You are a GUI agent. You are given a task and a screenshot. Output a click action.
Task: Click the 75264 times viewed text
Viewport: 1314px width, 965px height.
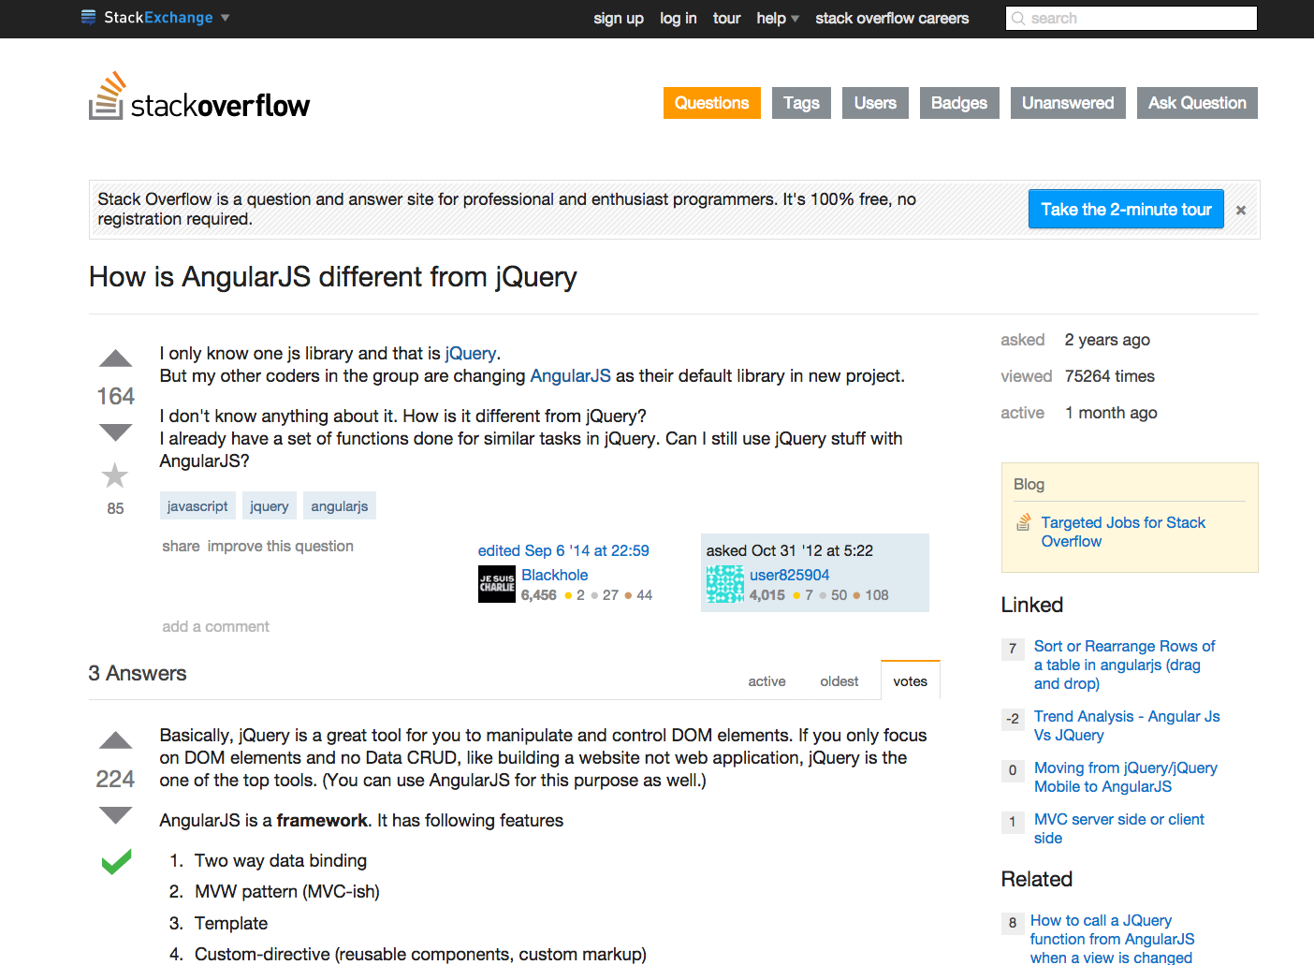(1109, 376)
